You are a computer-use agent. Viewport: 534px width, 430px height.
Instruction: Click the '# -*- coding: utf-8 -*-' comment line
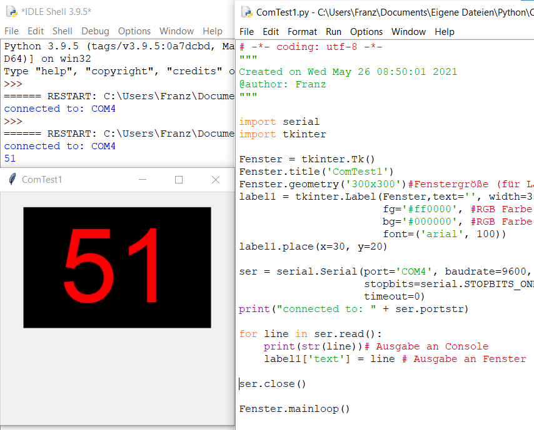point(311,47)
